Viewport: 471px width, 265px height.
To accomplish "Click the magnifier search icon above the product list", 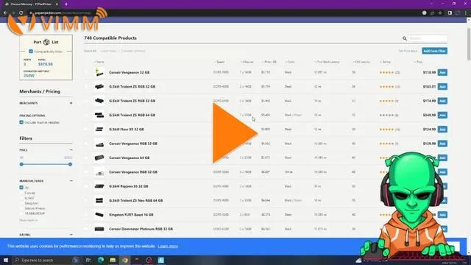I will pyautogui.click(x=405, y=38).
